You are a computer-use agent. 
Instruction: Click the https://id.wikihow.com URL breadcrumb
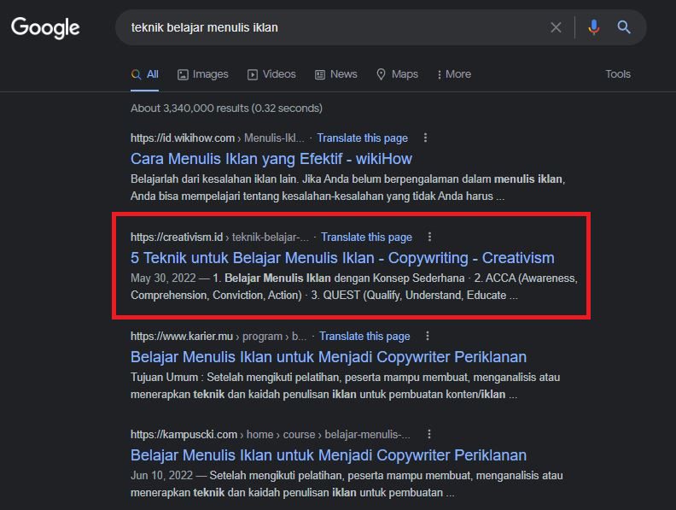click(218, 138)
